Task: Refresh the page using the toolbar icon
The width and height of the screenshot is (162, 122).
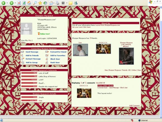Action: (x=24, y=3)
